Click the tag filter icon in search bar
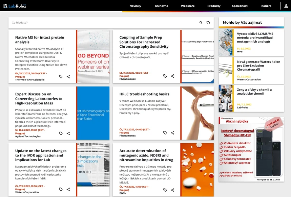Screen dimensions: 291x197 tap(208, 23)
